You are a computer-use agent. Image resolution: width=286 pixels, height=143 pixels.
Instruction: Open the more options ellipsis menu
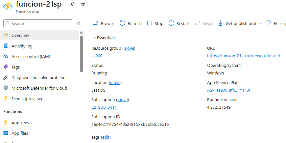[93, 4]
